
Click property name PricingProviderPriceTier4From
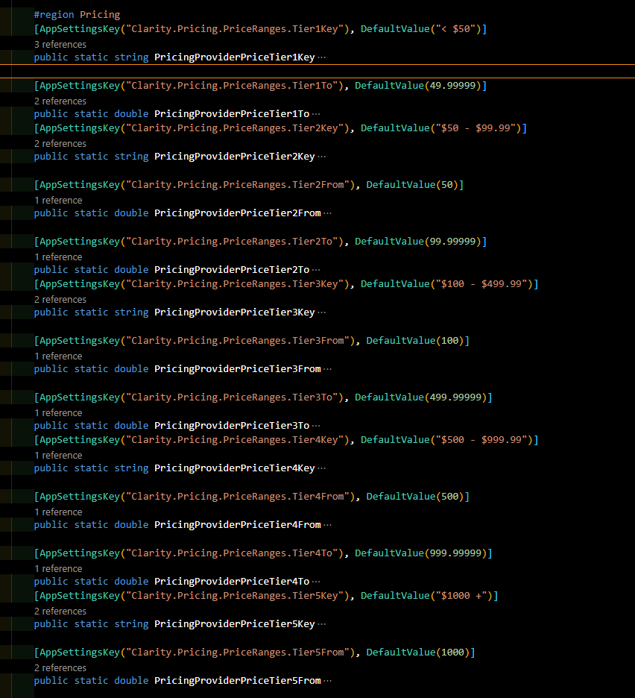(x=238, y=525)
